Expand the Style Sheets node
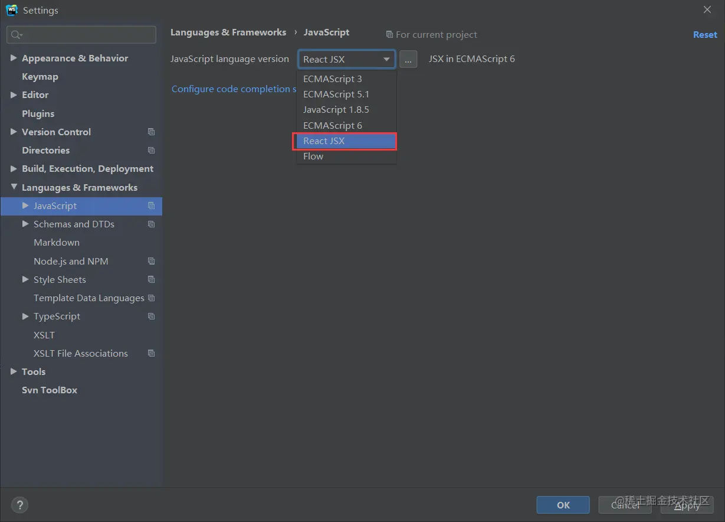This screenshot has width=725, height=522. [x=25, y=279]
